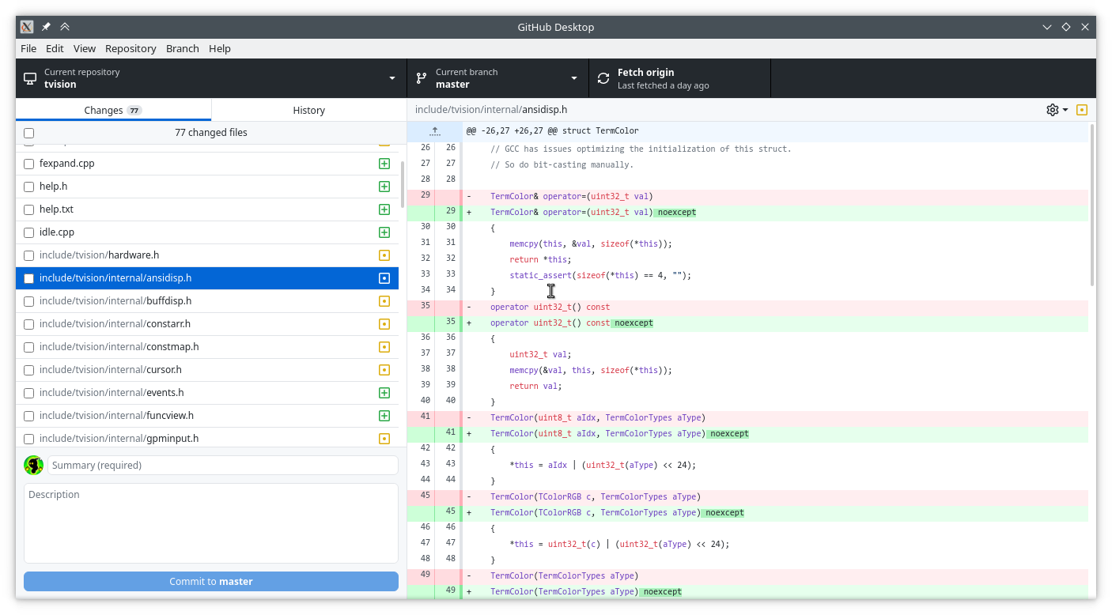Viewport: 1112px width, 615px height.
Task: Click the modified status icon for constarr.h
Action: [x=384, y=324]
